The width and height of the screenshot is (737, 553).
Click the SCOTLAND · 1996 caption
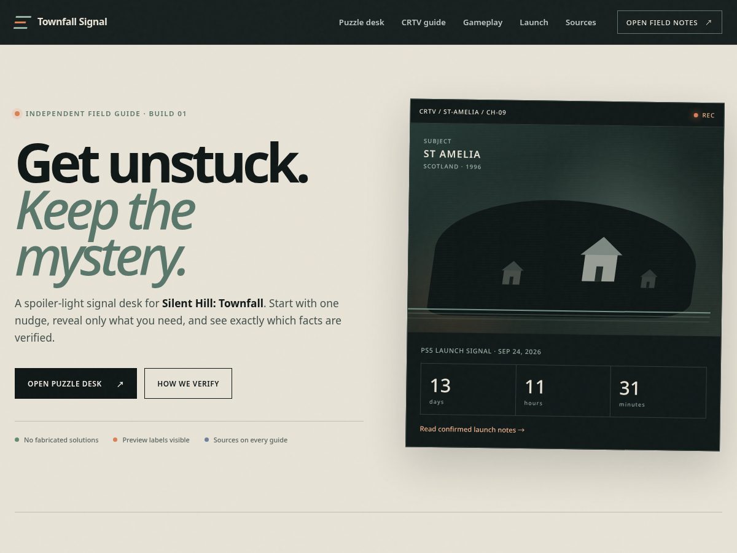tap(452, 167)
